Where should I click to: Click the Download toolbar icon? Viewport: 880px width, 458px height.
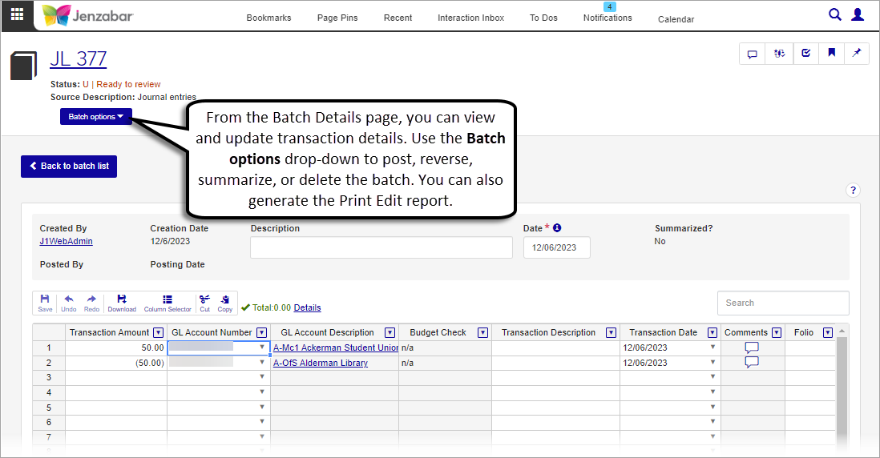(x=122, y=303)
